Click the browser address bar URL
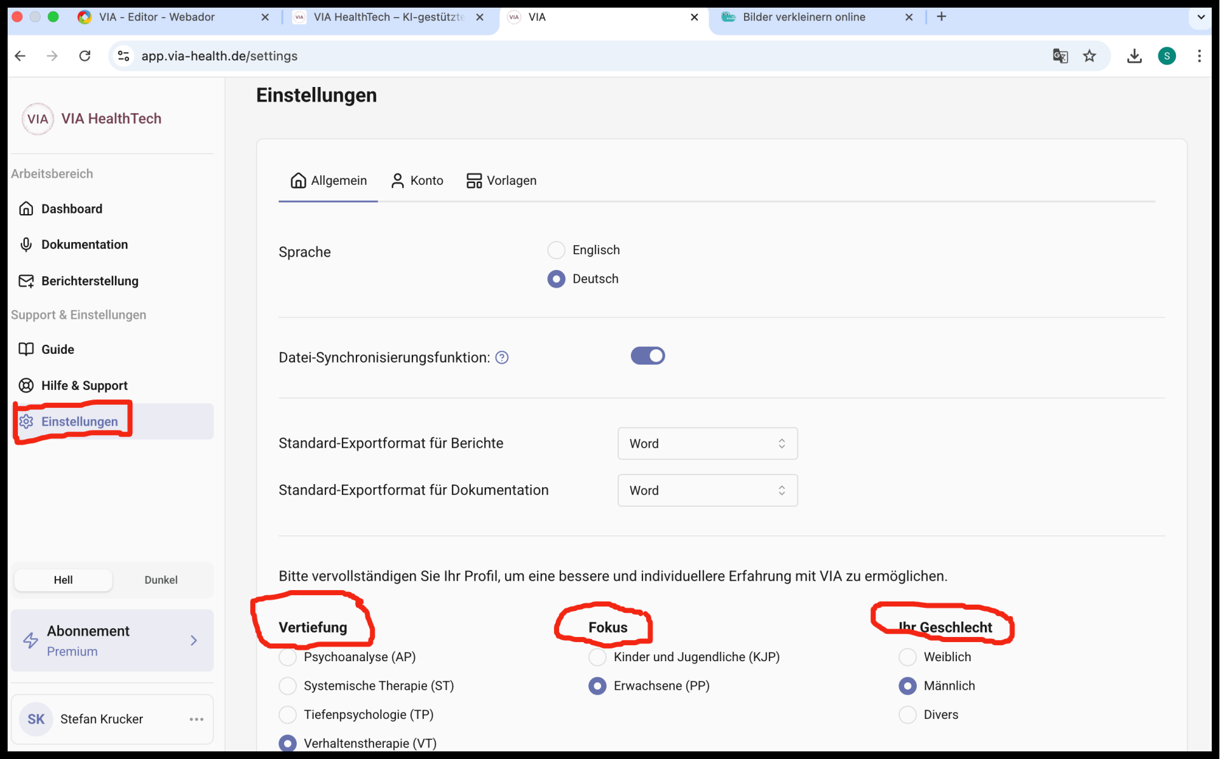The height and width of the screenshot is (759, 1220). 219,56
